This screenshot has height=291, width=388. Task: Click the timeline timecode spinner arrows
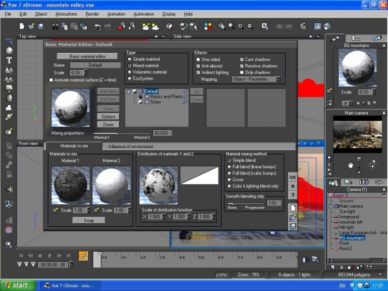coord(71,264)
